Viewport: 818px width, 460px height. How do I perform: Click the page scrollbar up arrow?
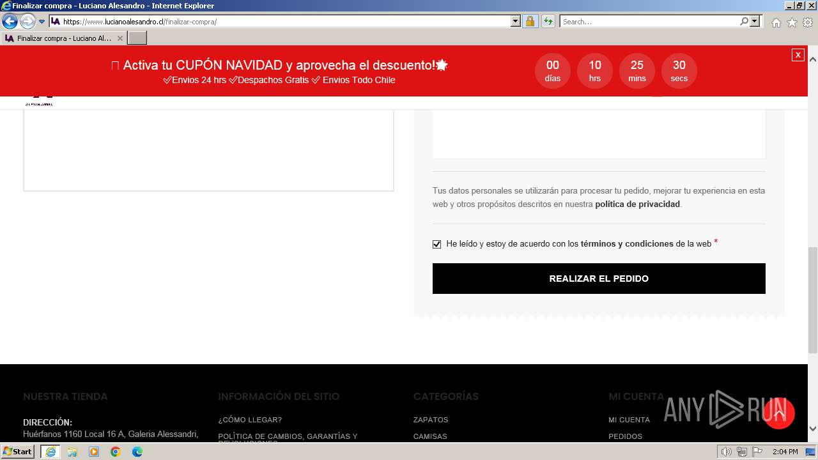pos(813,59)
